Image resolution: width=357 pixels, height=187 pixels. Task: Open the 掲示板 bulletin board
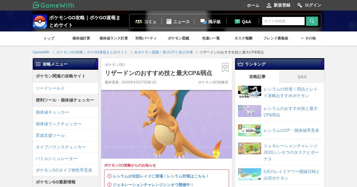tap(211, 21)
